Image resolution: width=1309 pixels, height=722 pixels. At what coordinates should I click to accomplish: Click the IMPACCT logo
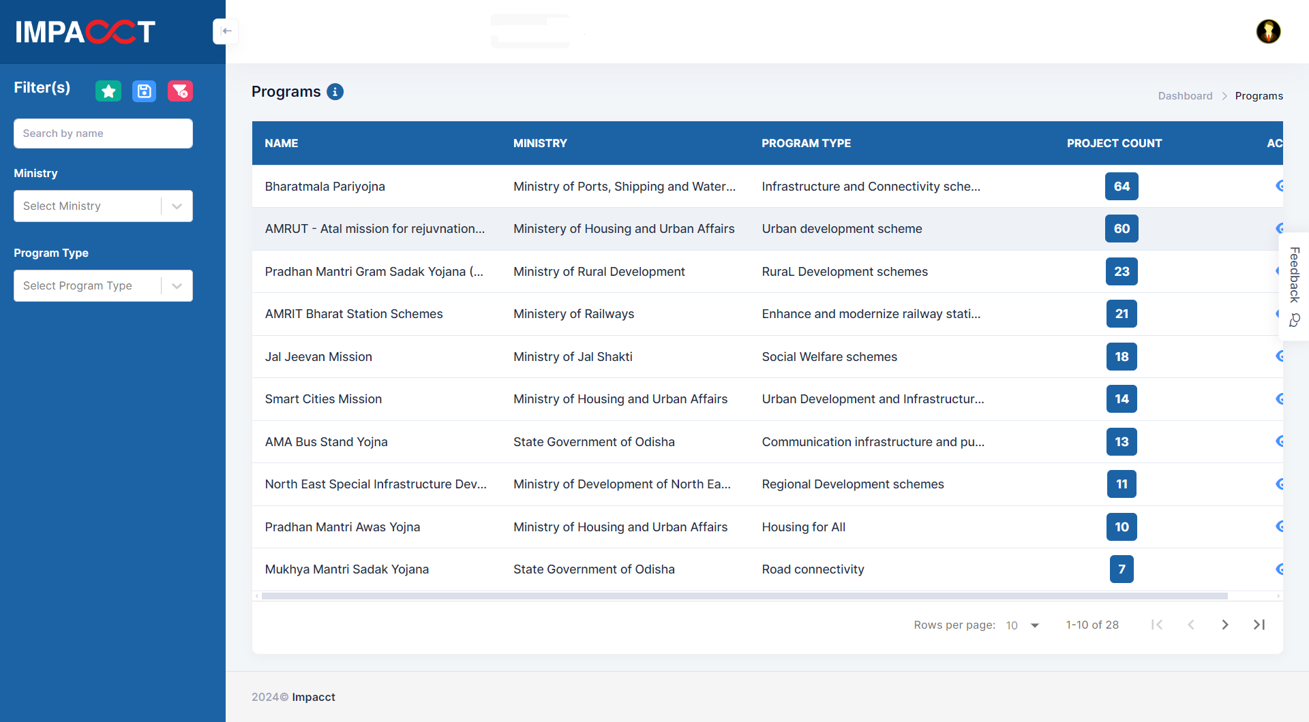pyautogui.click(x=85, y=31)
